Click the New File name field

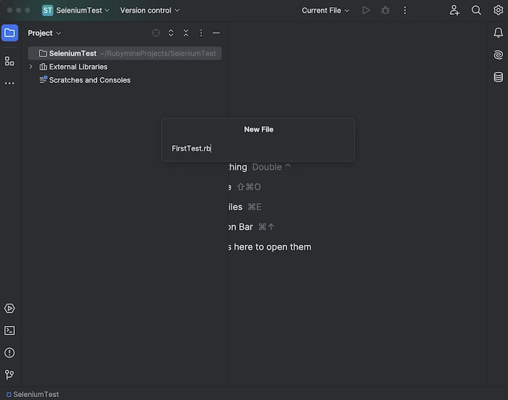pyautogui.click(x=258, y=148)
